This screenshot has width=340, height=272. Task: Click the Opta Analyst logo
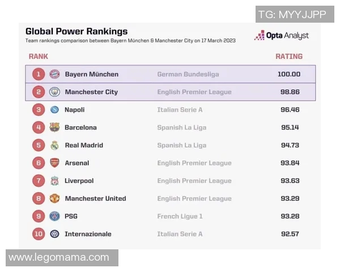(x=282, y=36)
